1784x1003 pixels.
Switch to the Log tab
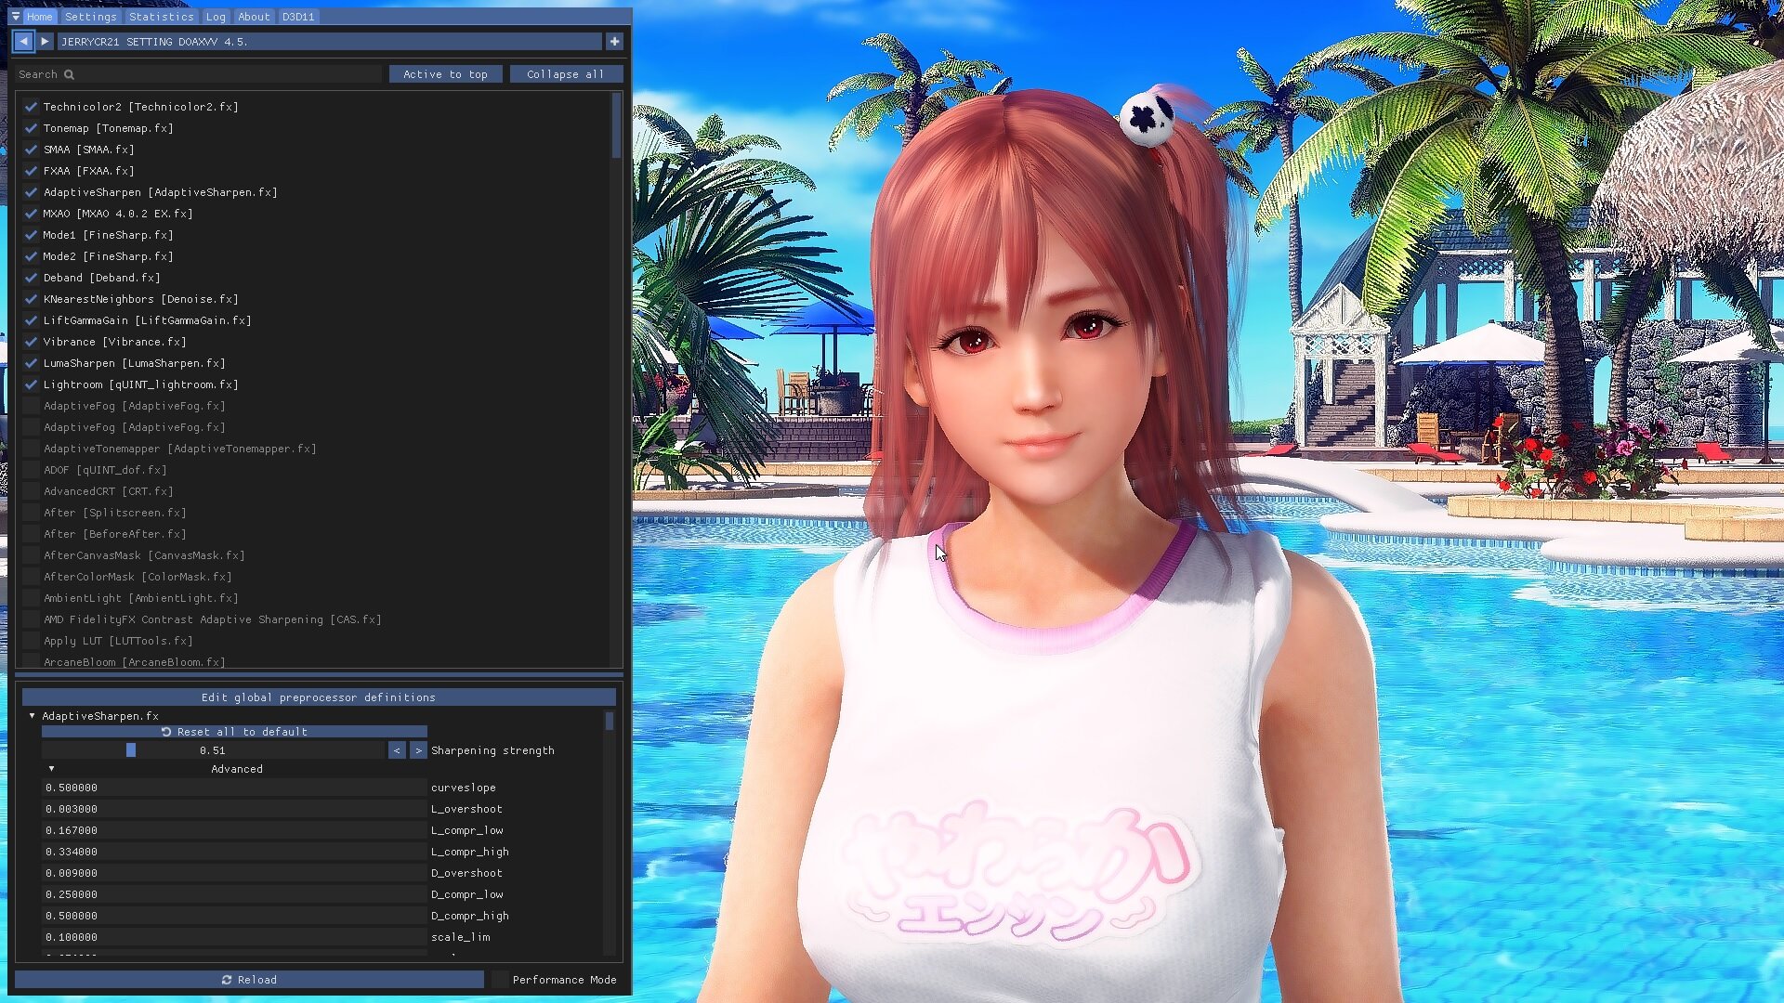(x=216, y=17)
